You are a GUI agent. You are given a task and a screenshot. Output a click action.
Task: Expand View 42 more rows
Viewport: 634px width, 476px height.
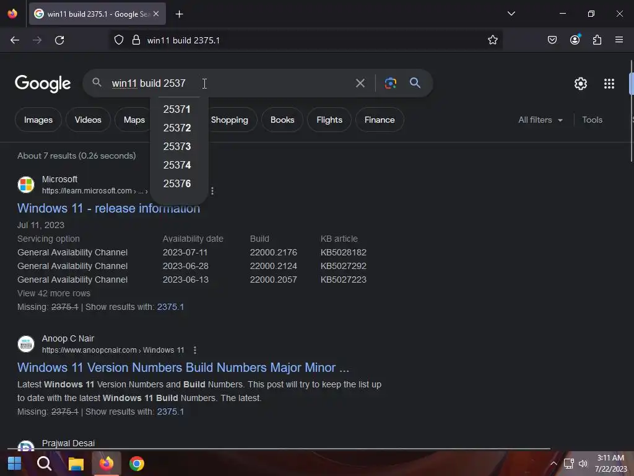(x=54, y=293)
